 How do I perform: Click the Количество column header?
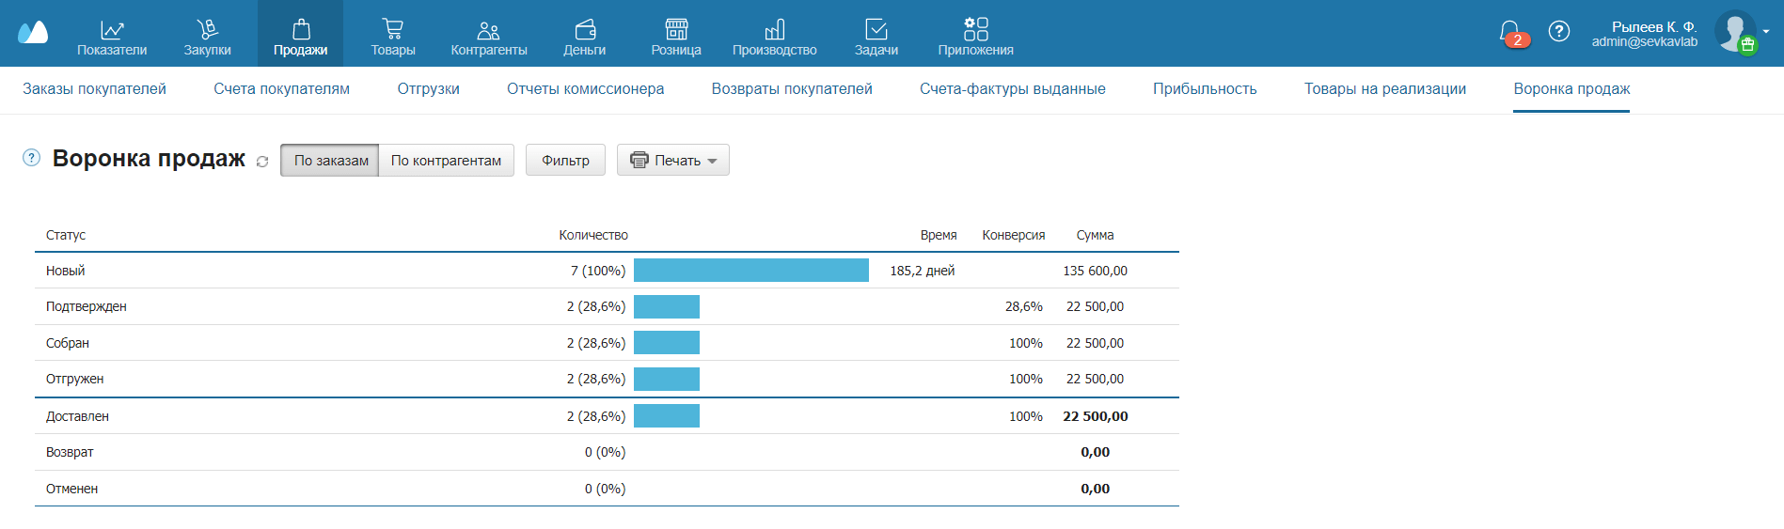tap(593, 235)
